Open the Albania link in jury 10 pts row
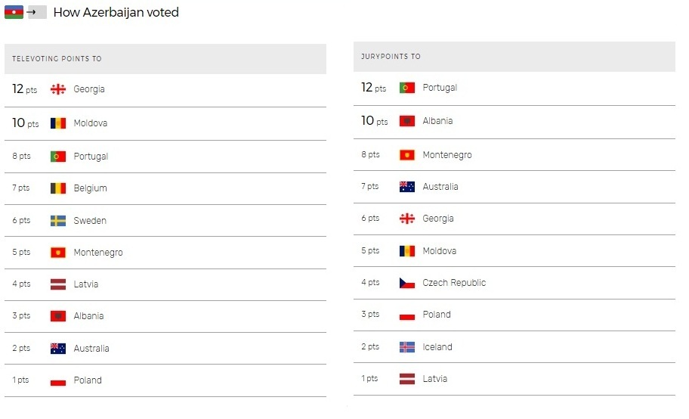The image size is (689, 419). point(437,121)
